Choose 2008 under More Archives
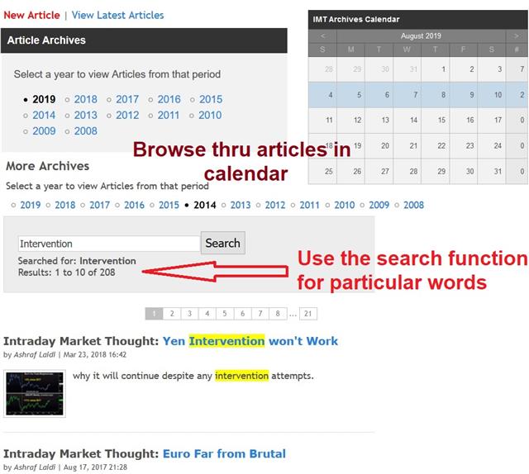529x474 pixels. pos(413,205)
